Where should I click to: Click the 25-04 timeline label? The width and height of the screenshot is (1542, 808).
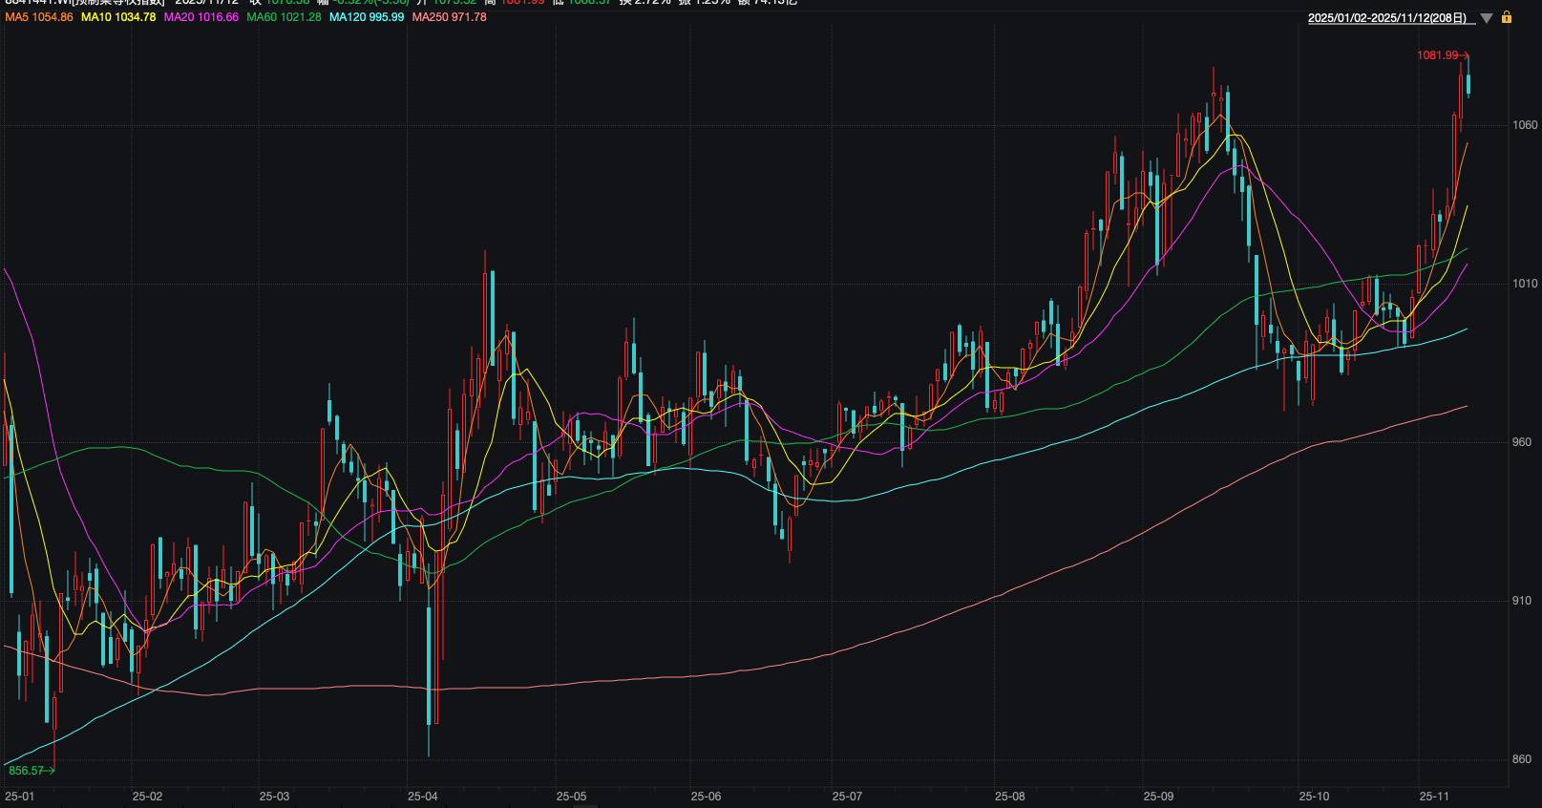click(423, 797)
